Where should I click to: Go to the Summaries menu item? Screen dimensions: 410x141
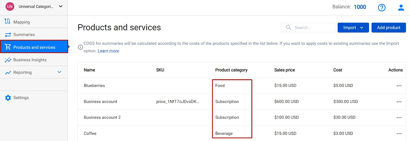click(34, 35)
